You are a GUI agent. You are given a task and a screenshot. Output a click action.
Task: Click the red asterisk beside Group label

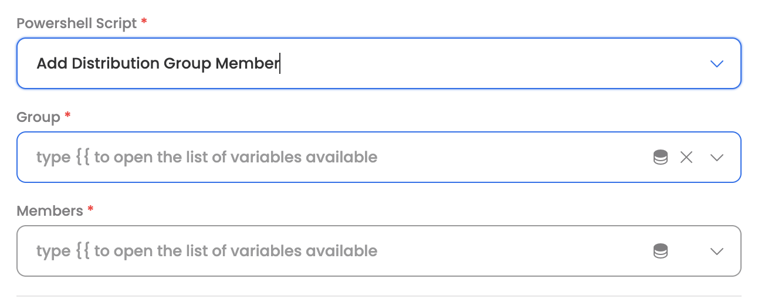coord(67,116)
